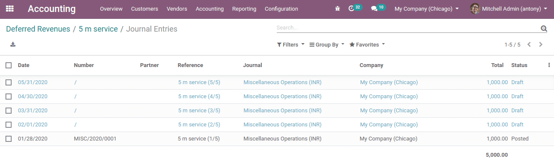Select checkbox for 04/30/2020 entry
This screenshot has width=554, height=161.
(x=9, y=97)
